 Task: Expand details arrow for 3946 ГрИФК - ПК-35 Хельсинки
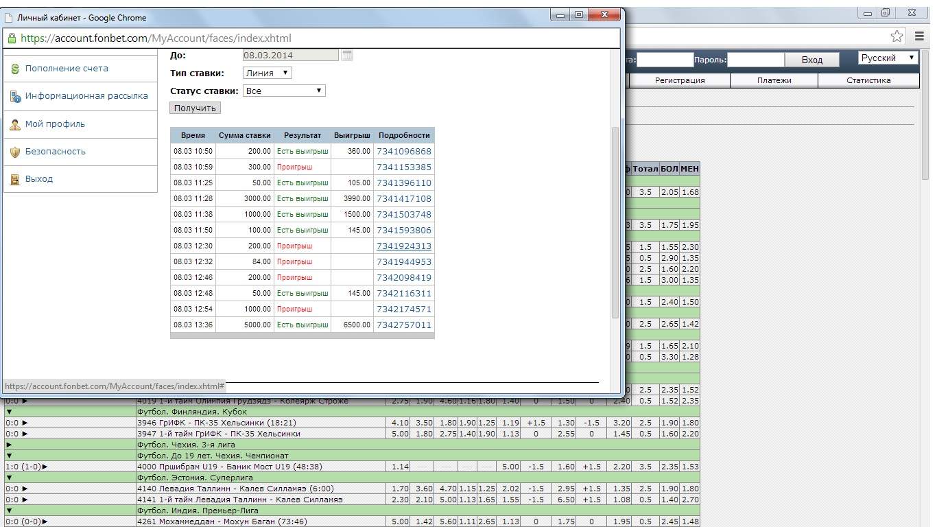point(25,423)
